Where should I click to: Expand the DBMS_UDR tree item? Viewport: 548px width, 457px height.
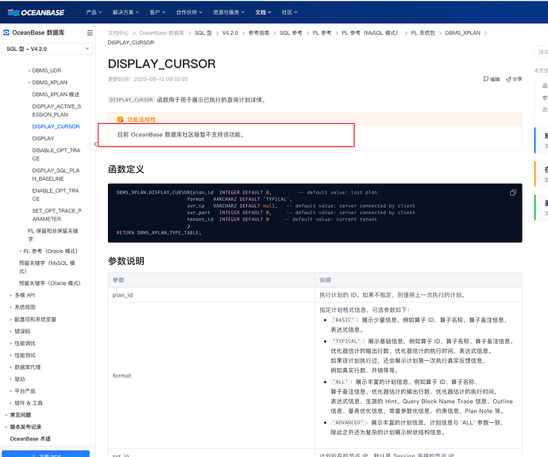click(47, 71)
